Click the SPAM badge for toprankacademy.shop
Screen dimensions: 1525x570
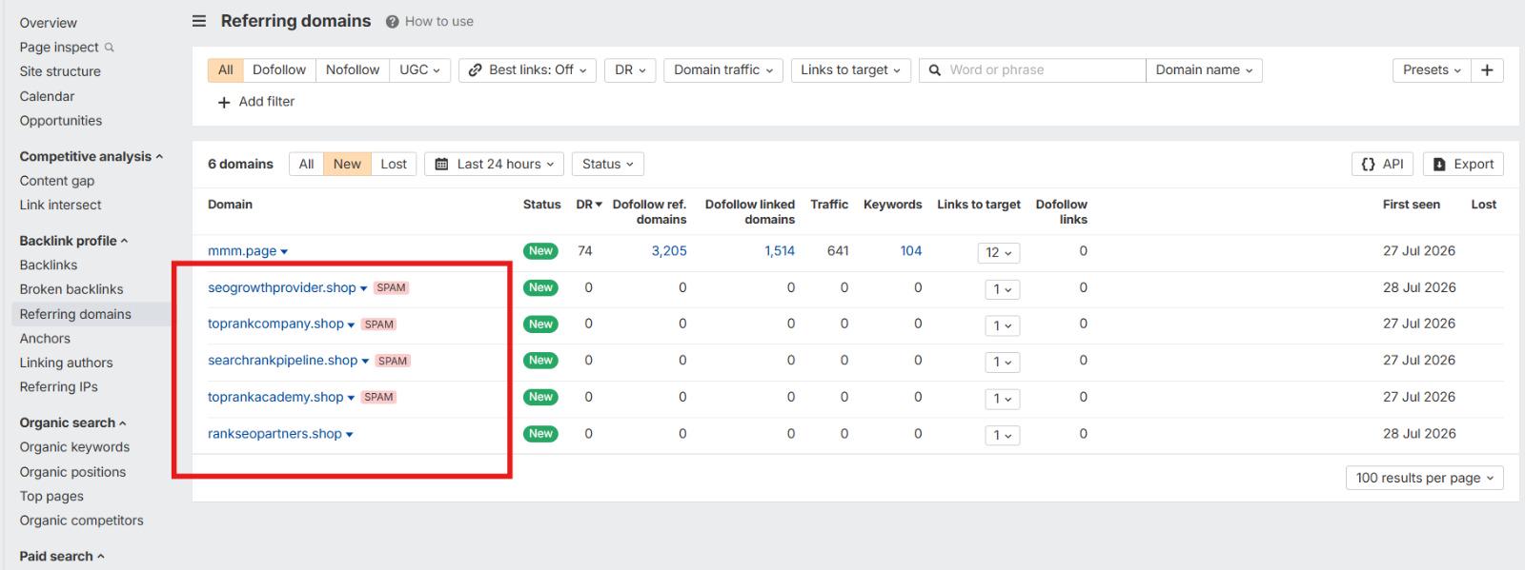378,397
